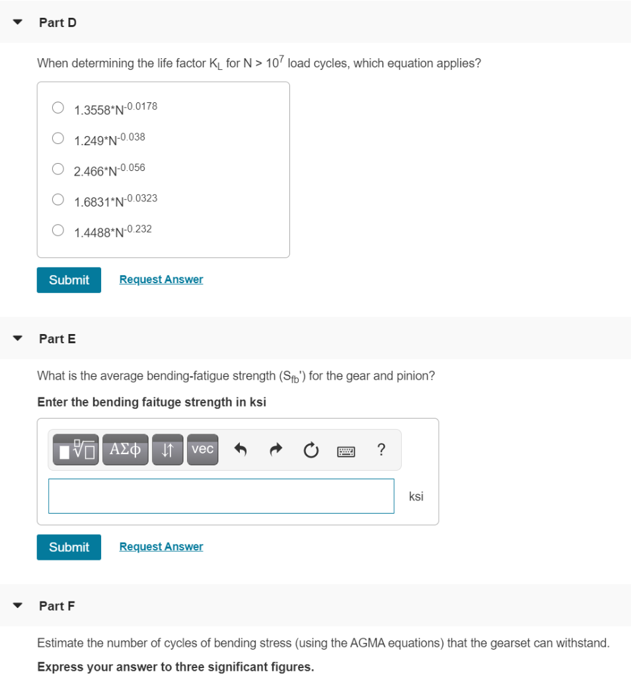Click the subscript/superscript arrows icon
The width and height of the screenshot is (631, 676).
click(x=167, y=450)
